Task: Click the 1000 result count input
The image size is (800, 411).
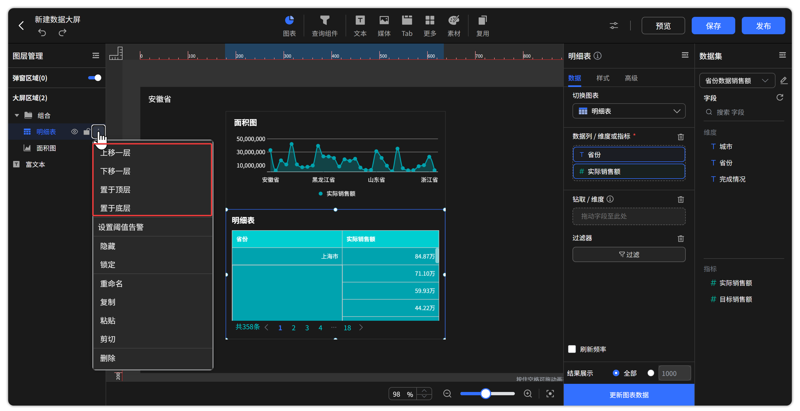Action: point(675,373)
